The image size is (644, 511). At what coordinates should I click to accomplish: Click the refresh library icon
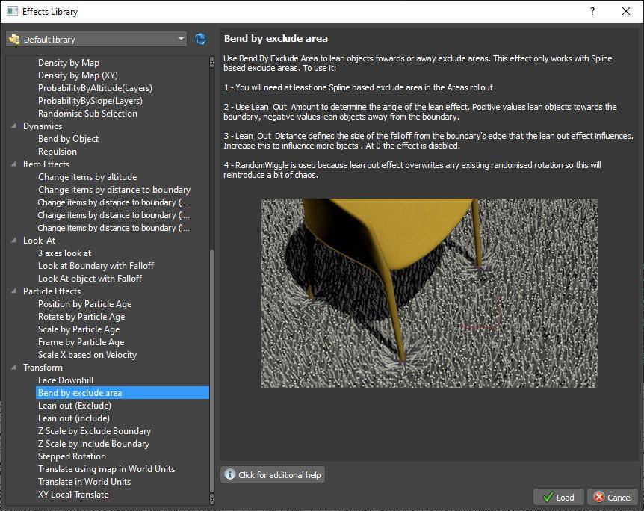pos(200,39)
